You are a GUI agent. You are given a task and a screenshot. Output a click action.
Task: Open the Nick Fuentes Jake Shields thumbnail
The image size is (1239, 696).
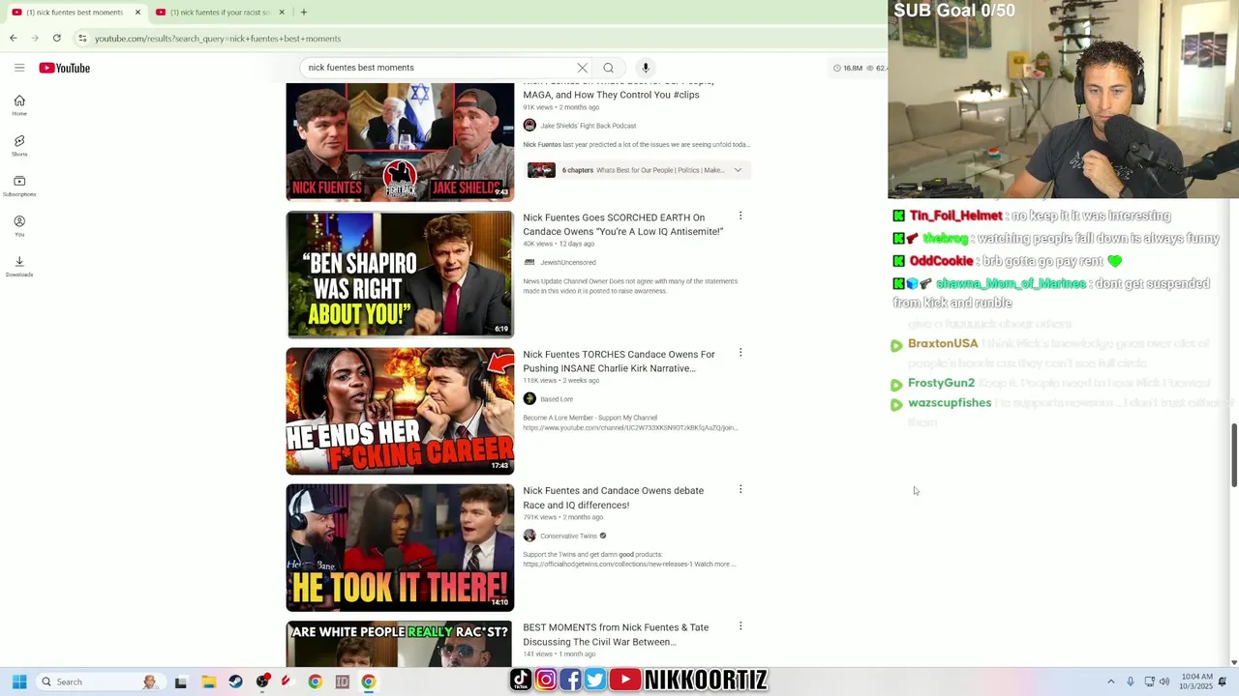(x=400, y=141)
